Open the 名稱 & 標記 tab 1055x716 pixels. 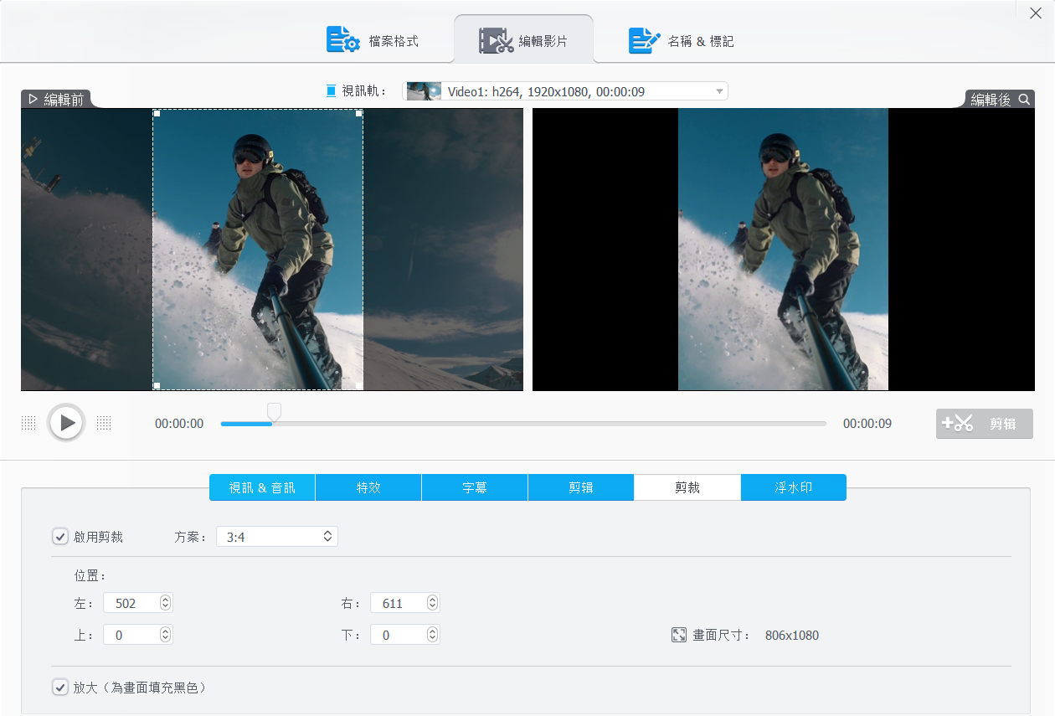click(x=681, y=40)
